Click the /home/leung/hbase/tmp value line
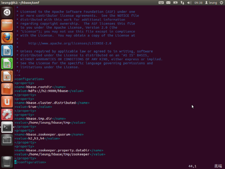This screenshot has width=225, height=169. (49, 123)
